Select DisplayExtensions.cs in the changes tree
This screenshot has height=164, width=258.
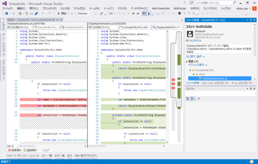(x=220, y=78)
